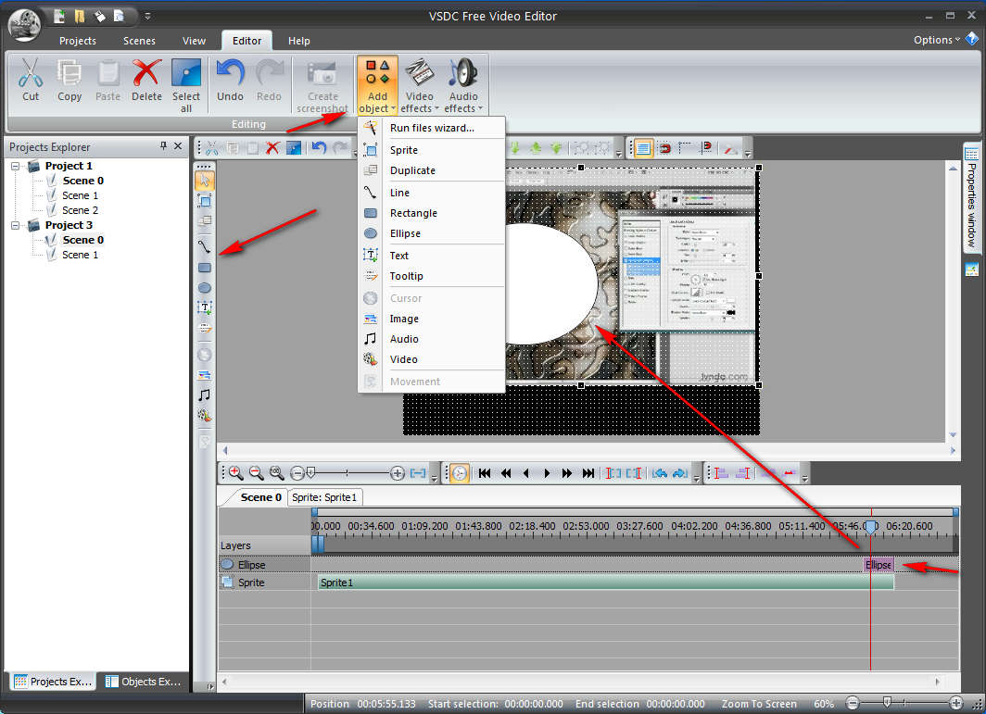Select the Line tool in left toolbar
The height and width of the screenshot is (714, 986).
pos(205,246)
